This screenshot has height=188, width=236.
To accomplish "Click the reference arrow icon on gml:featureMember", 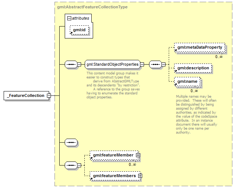I will click(92, 159).
